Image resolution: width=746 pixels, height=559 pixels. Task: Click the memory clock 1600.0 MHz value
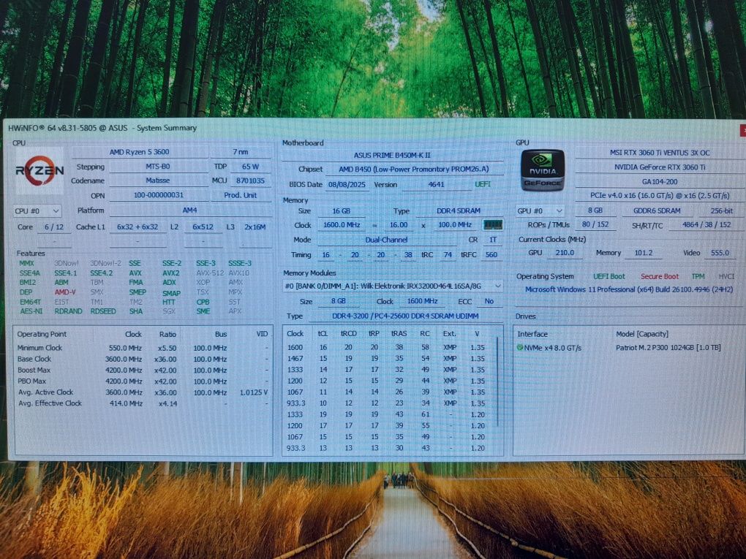click(341, 225)
